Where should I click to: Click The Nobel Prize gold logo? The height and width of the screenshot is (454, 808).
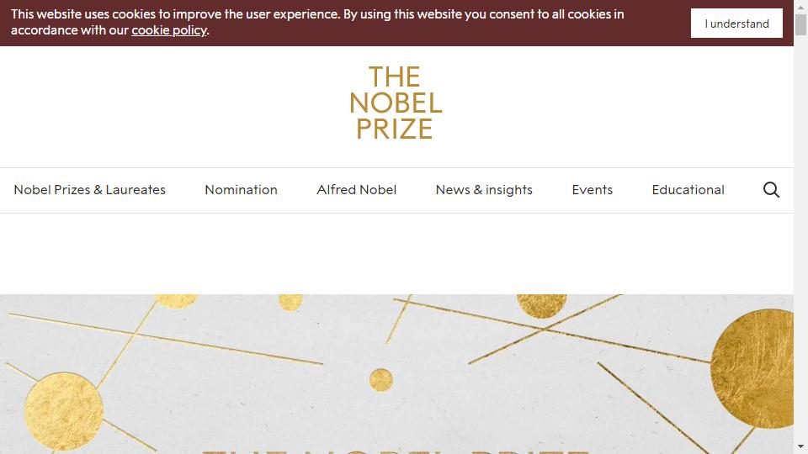click(x=396, y=103)
